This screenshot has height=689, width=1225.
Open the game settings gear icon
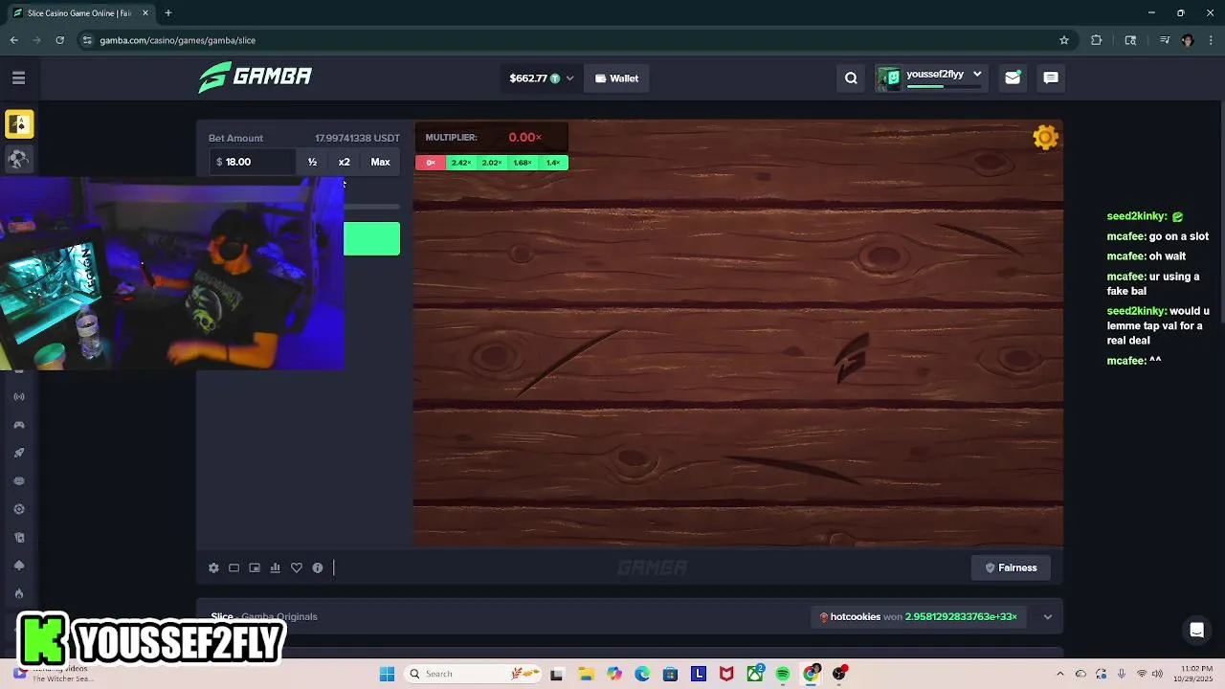(x=213, y=567)
